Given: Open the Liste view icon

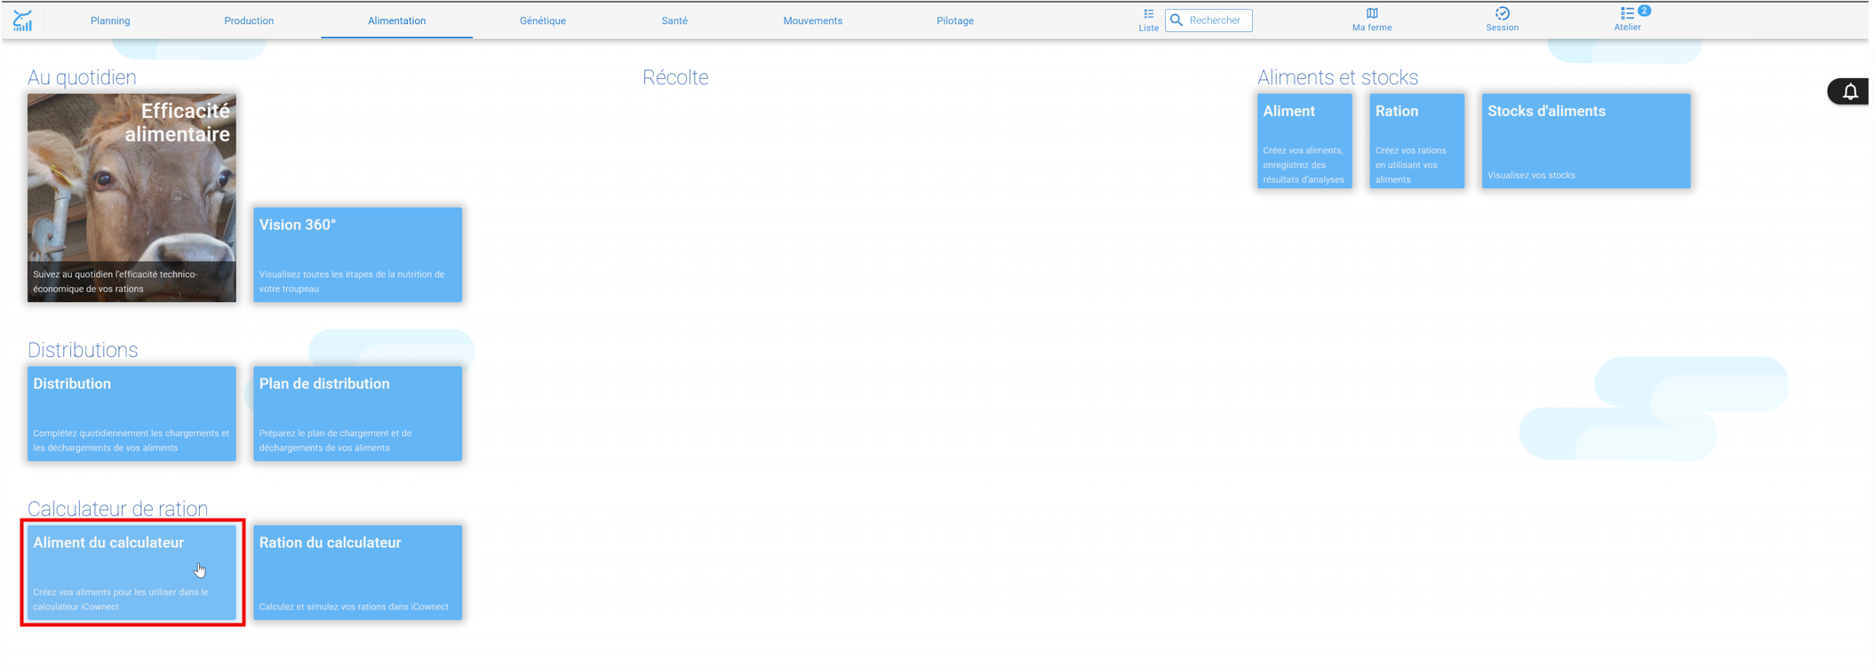Looking at the screenshot, I should tap(1148, 14).
